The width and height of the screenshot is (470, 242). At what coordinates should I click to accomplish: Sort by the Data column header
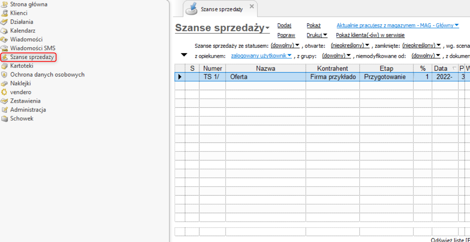[x=441, y=68]
